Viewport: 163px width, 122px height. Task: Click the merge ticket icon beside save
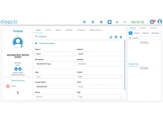click(x=116, y=37)
